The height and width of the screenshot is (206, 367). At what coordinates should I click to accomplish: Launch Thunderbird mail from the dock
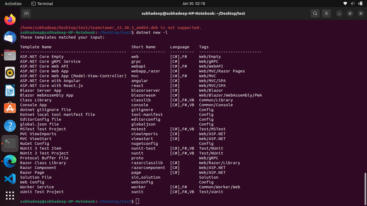(x=10, y=37)
